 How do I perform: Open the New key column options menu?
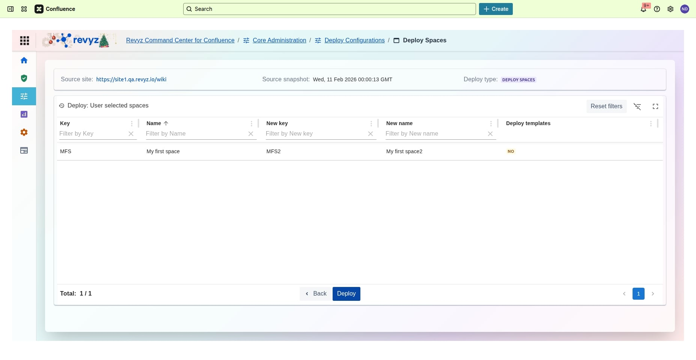point(371,124)
